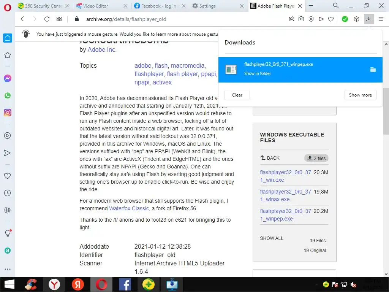Click Show more downloads button
This screenshot has height=292, width=389.
[360, 95]
